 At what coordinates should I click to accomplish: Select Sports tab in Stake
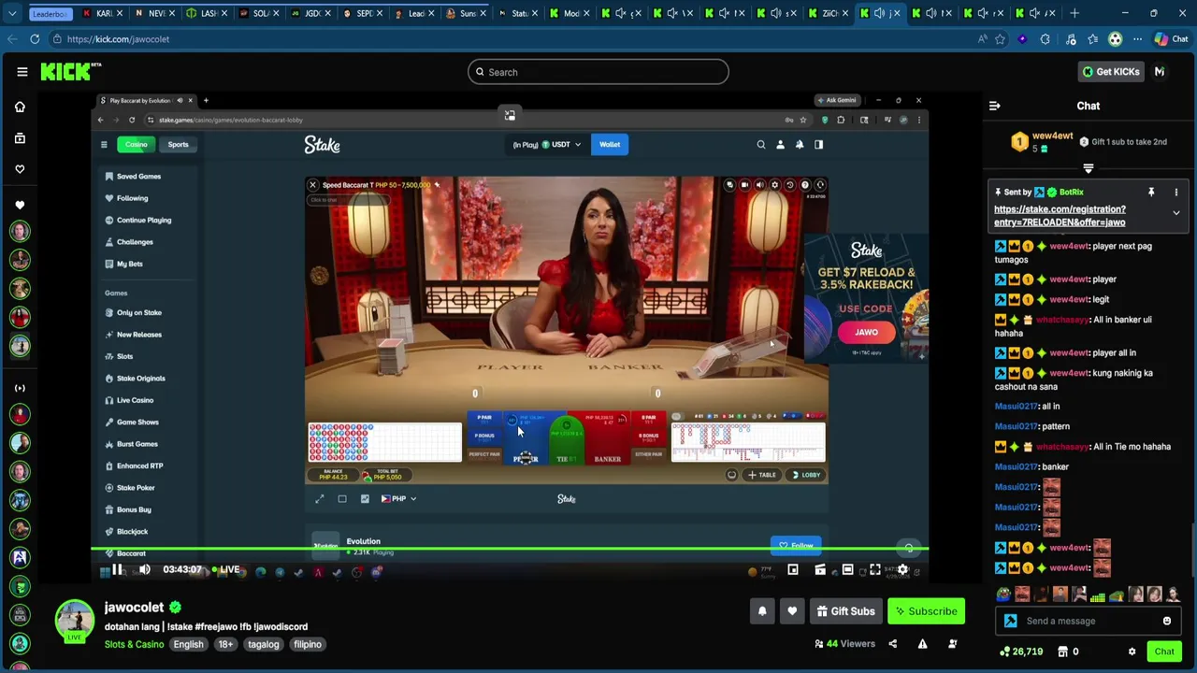tap(178, 144)
